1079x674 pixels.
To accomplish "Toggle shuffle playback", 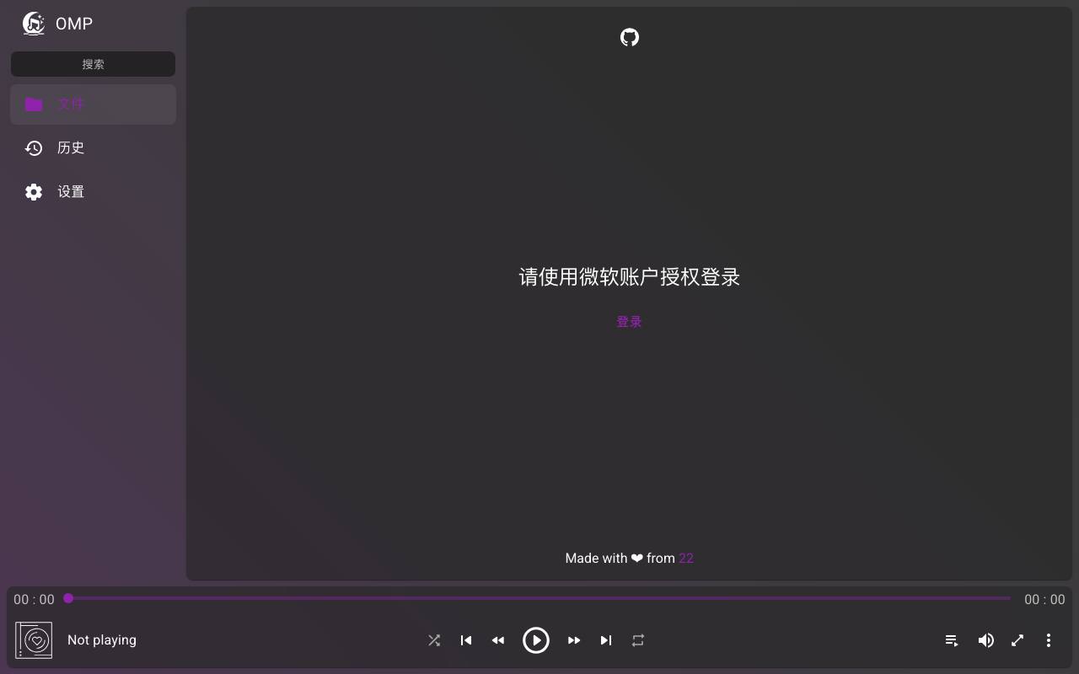I will (434, 640).
